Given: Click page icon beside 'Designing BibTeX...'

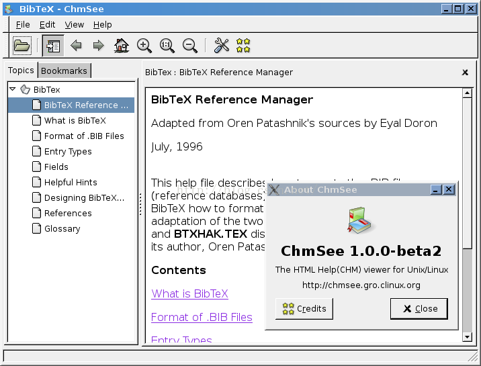Looking at the screenshot, I should point(36,197).
